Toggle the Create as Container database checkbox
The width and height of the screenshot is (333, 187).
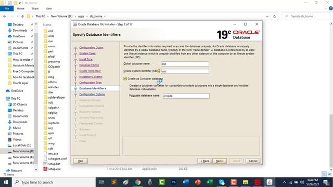coord(125,78)
